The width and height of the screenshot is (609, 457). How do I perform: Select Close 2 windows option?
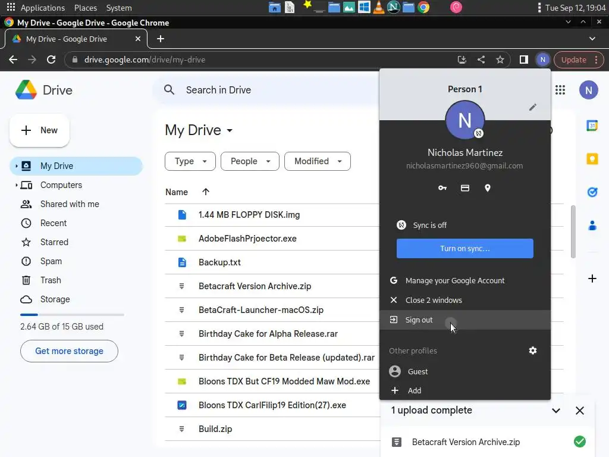pyautogui.click(x=465, y=300)
